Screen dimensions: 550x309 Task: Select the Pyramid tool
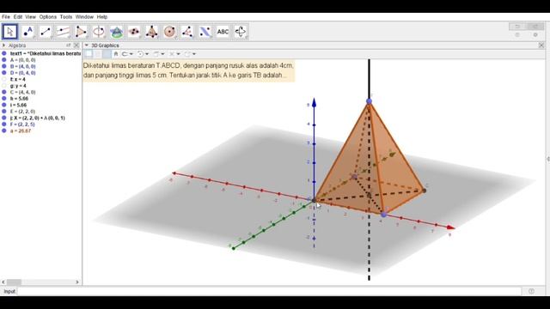152,32
